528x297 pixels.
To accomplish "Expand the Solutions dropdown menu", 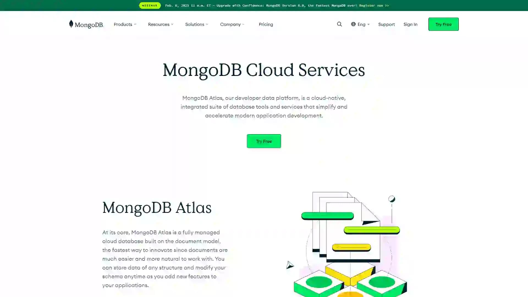I will (196, 24).
